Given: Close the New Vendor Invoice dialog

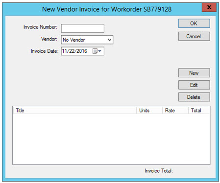Looking at the screenshot, I should 209,7.
